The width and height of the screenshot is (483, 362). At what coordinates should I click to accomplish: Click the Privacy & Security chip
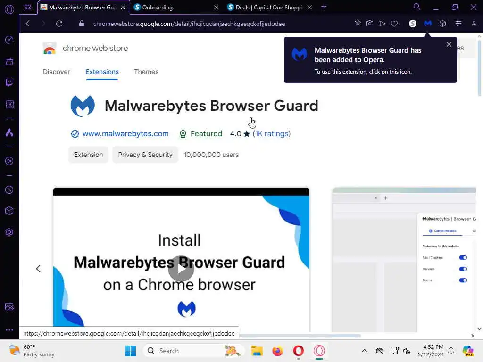point(145,155)
